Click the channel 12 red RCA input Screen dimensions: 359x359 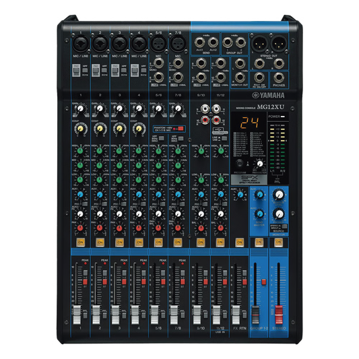216,119
